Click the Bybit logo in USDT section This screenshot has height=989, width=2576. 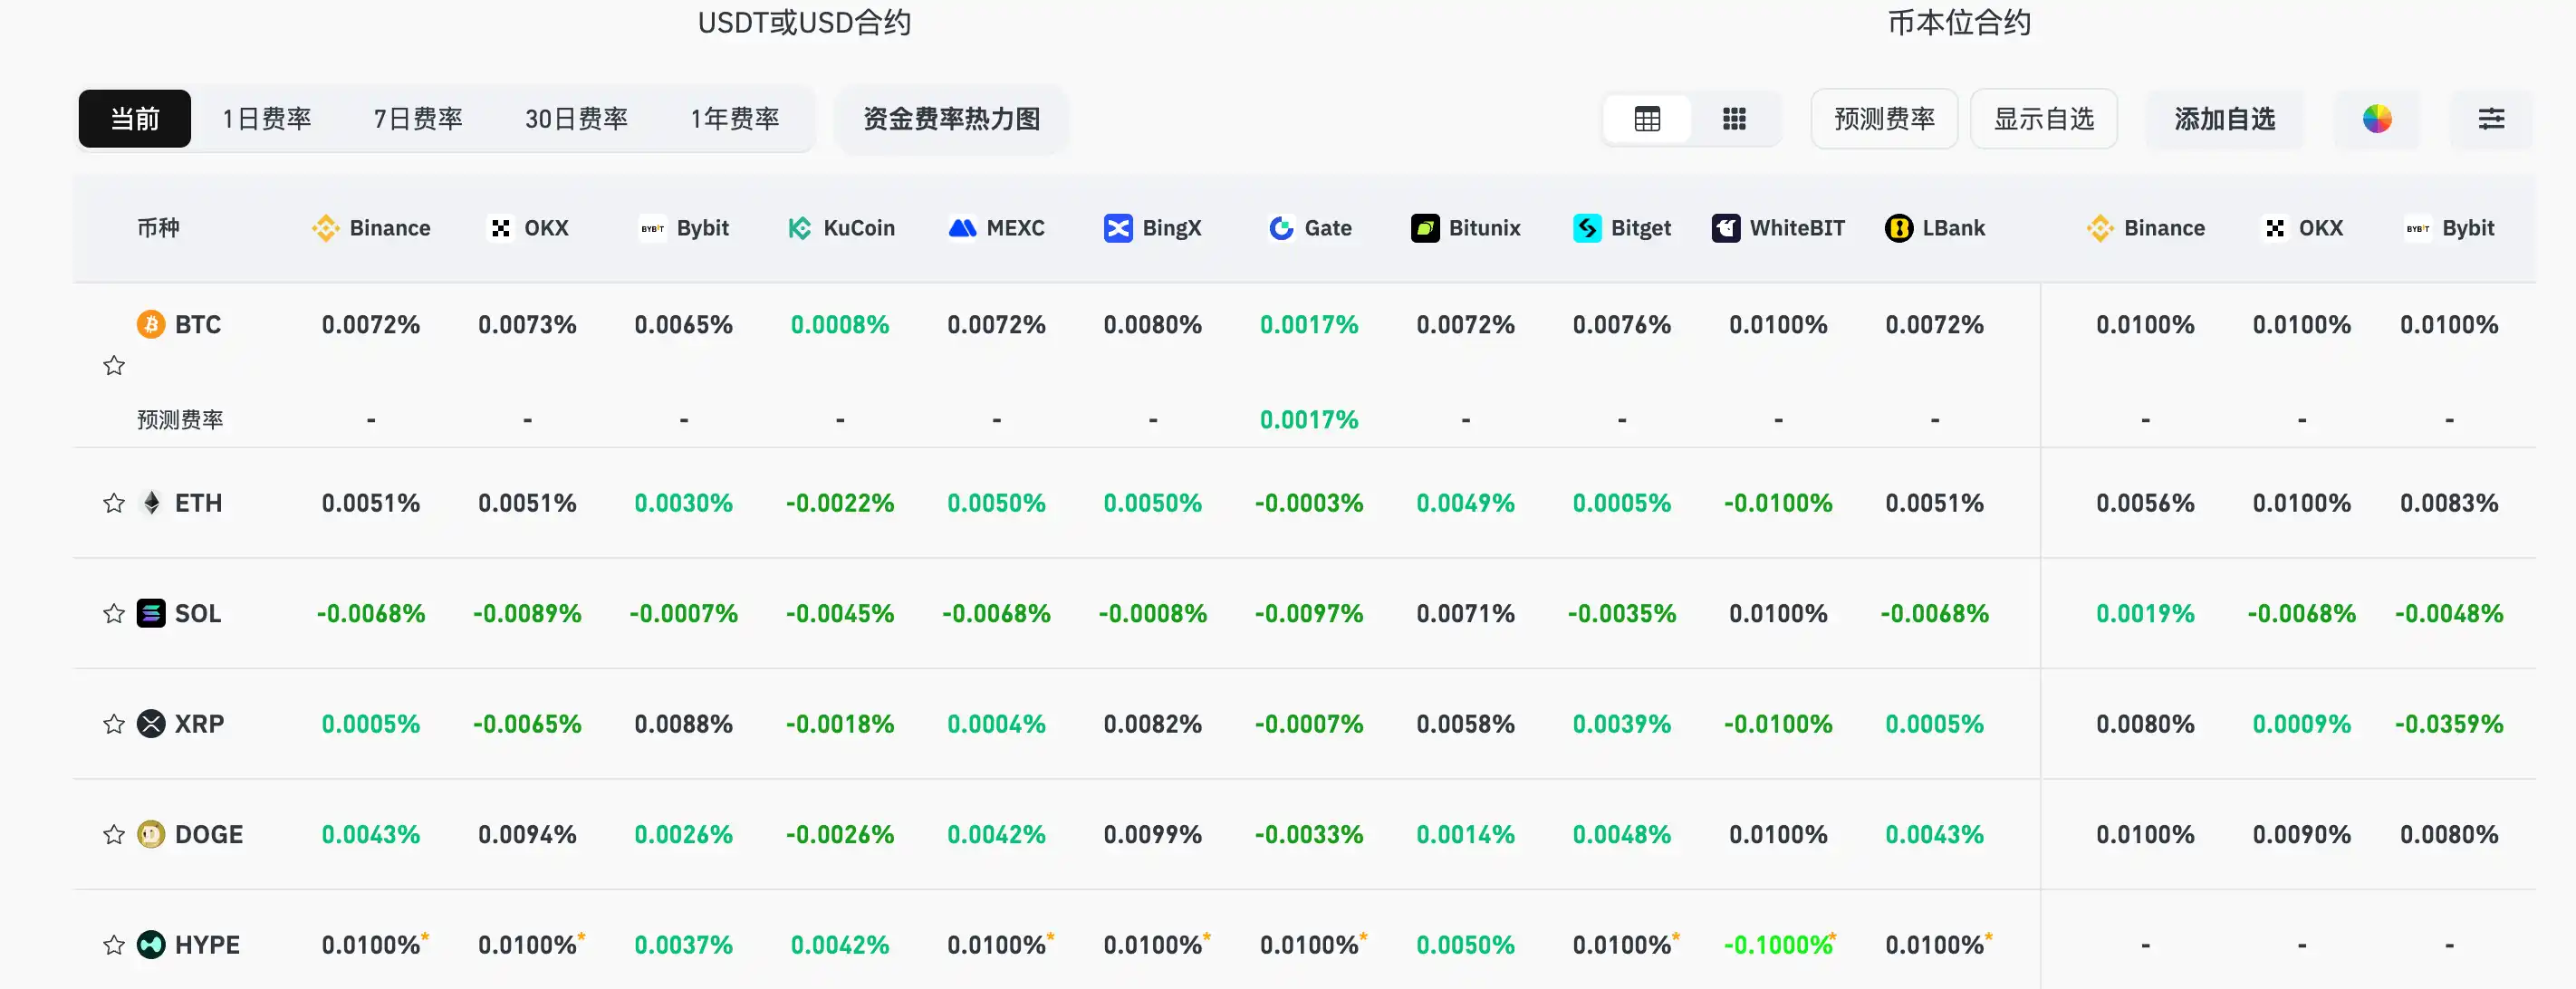point(653,228)
